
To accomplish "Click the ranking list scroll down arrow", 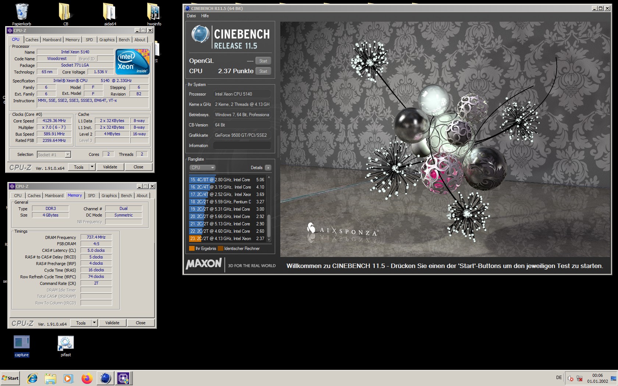I will [x=269, y=239].
